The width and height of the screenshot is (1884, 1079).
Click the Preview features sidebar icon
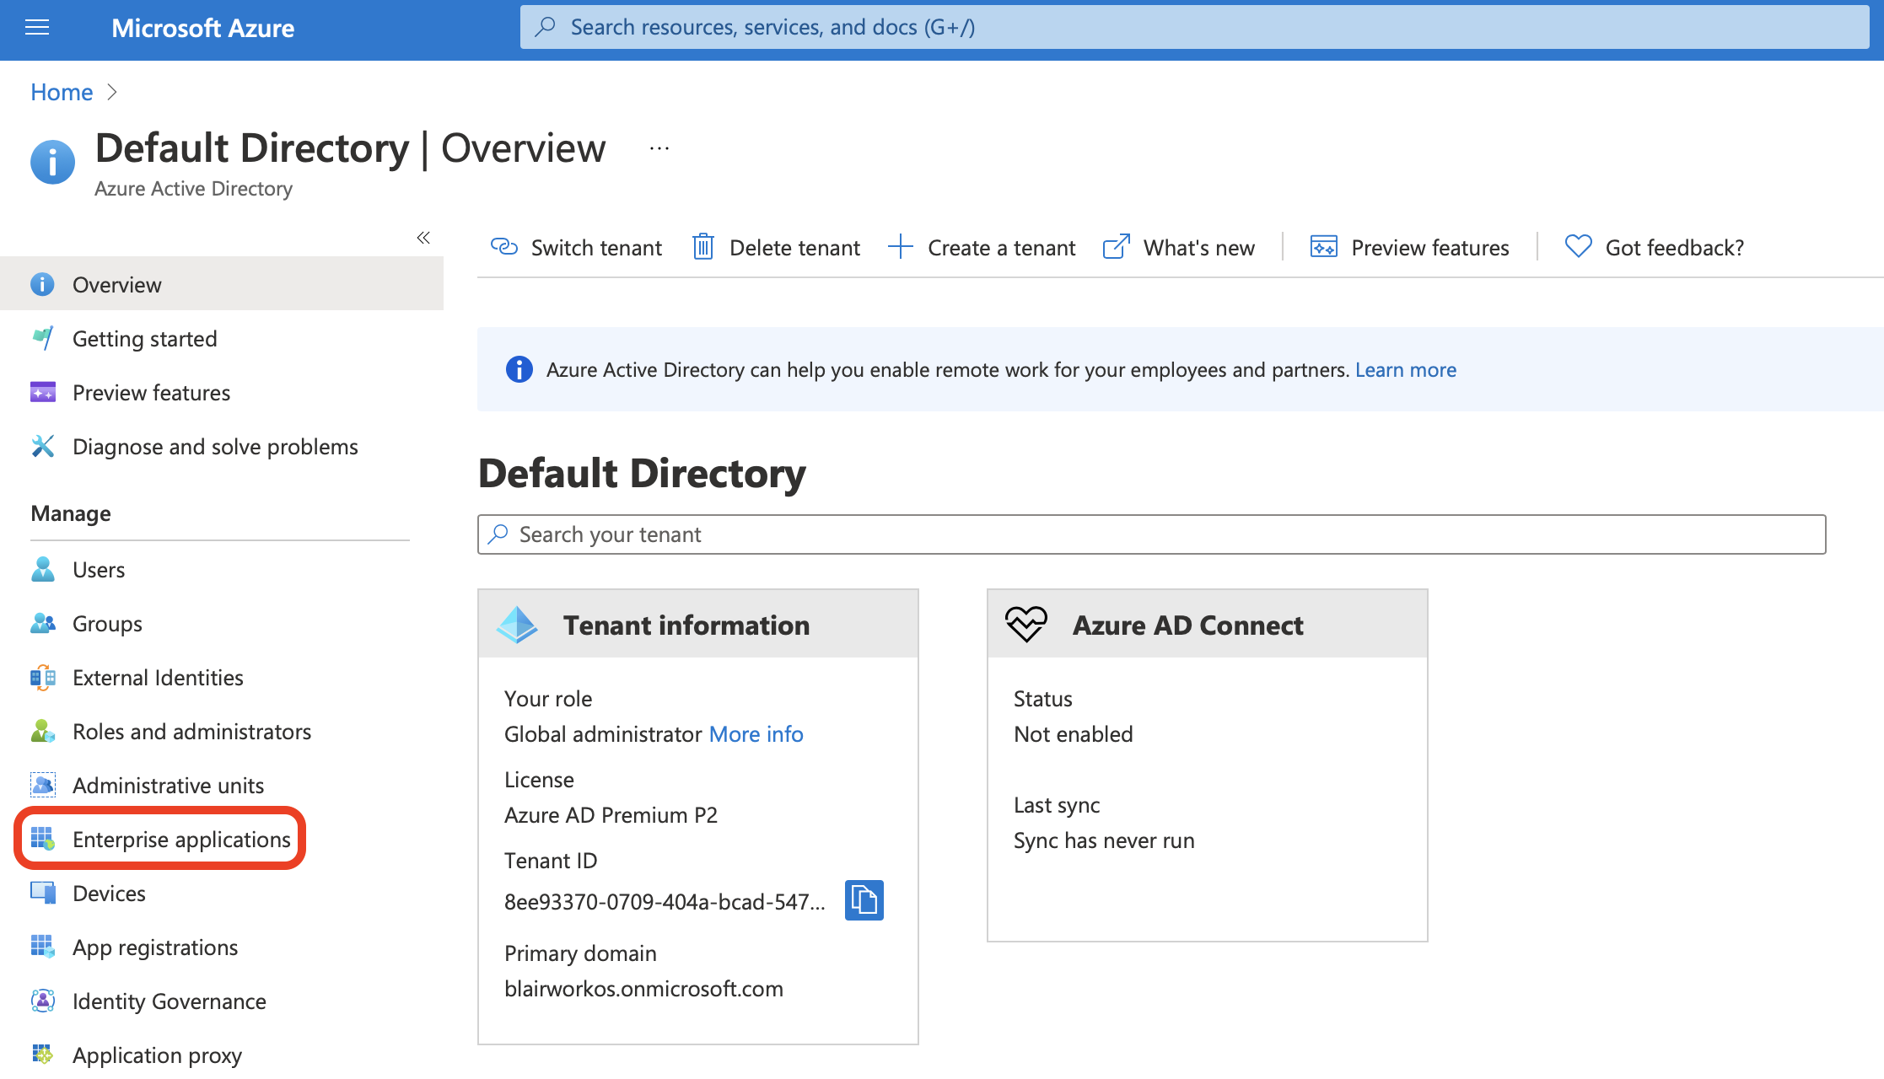[x=42, y=393]
